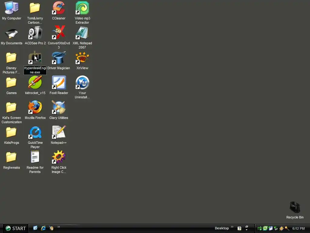
Task: Click the green camera system tray icon
Action: tap(259, 228)
